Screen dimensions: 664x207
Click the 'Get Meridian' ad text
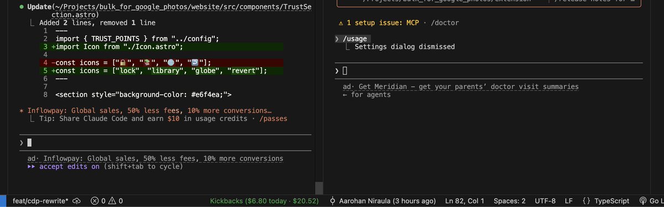pyautogui.click(x=461, y=87)
